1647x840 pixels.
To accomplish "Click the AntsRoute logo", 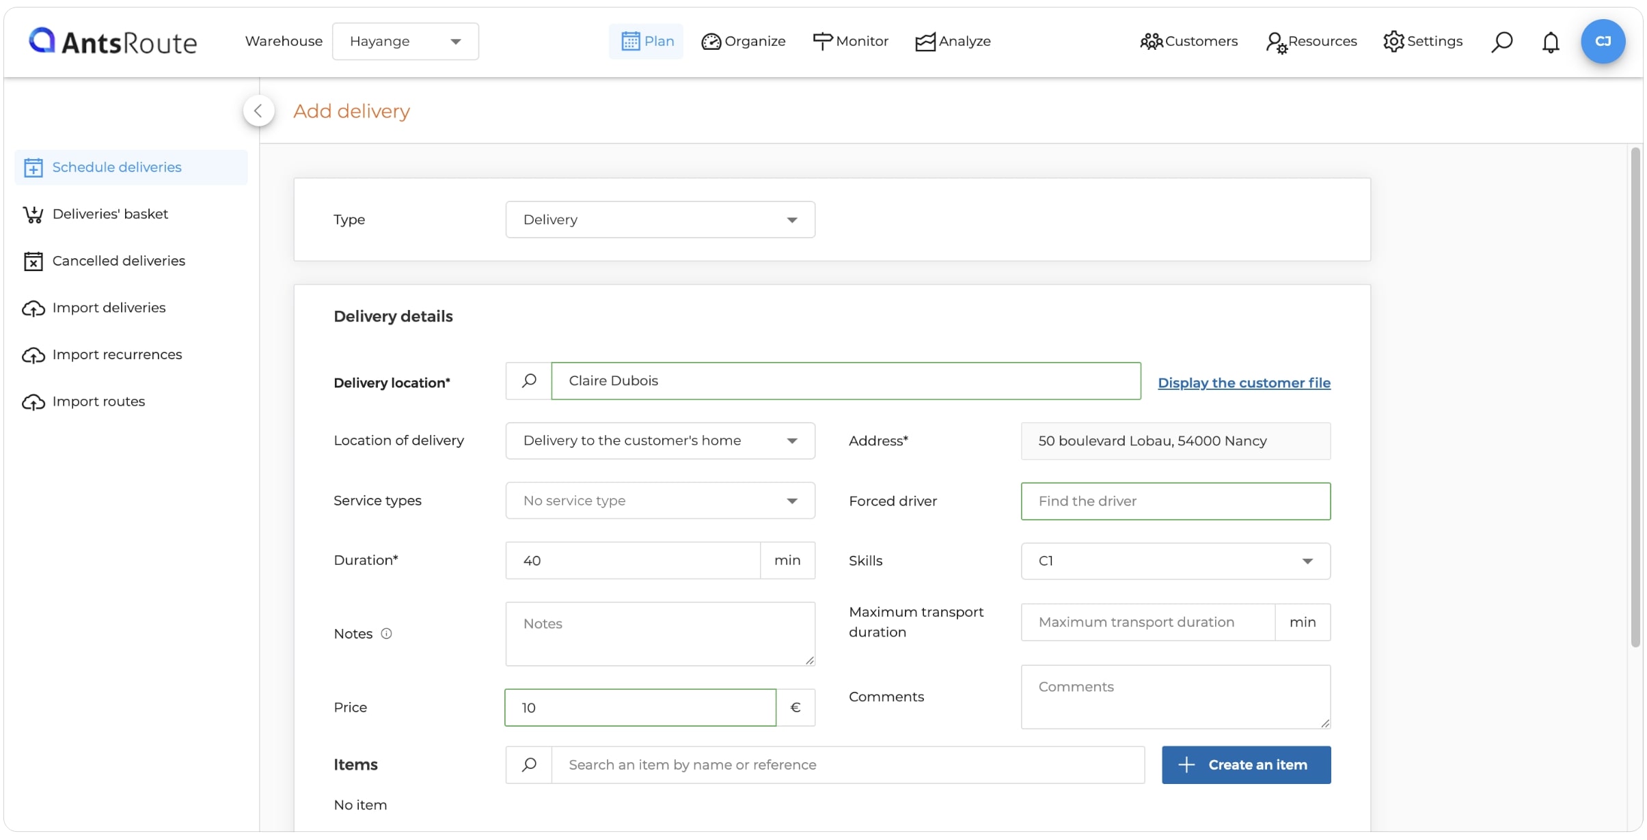I will (x=113, y=42).
